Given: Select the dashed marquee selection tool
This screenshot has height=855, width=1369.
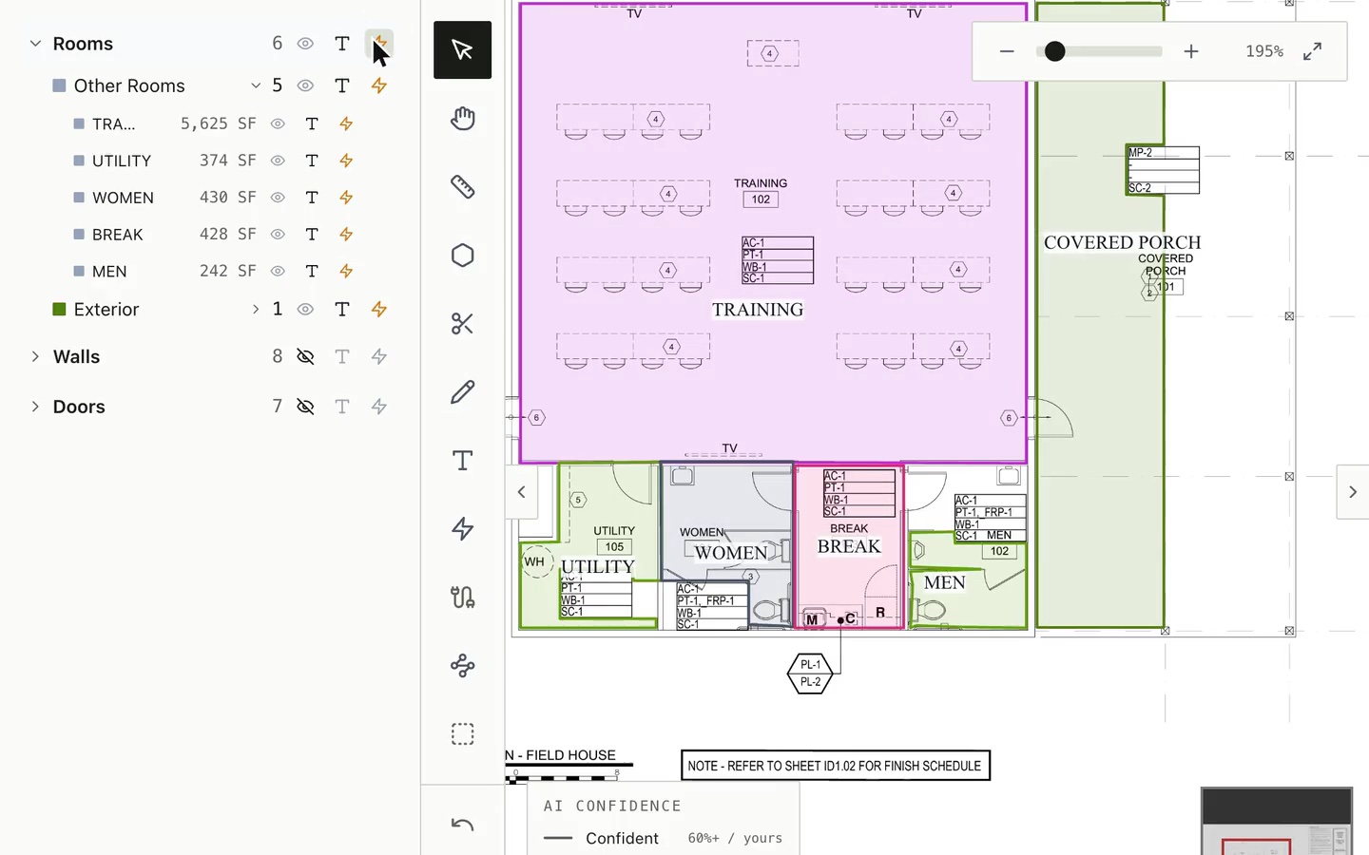Looking at the screenshot, I should pyautogui.click(x=462, y=734).
